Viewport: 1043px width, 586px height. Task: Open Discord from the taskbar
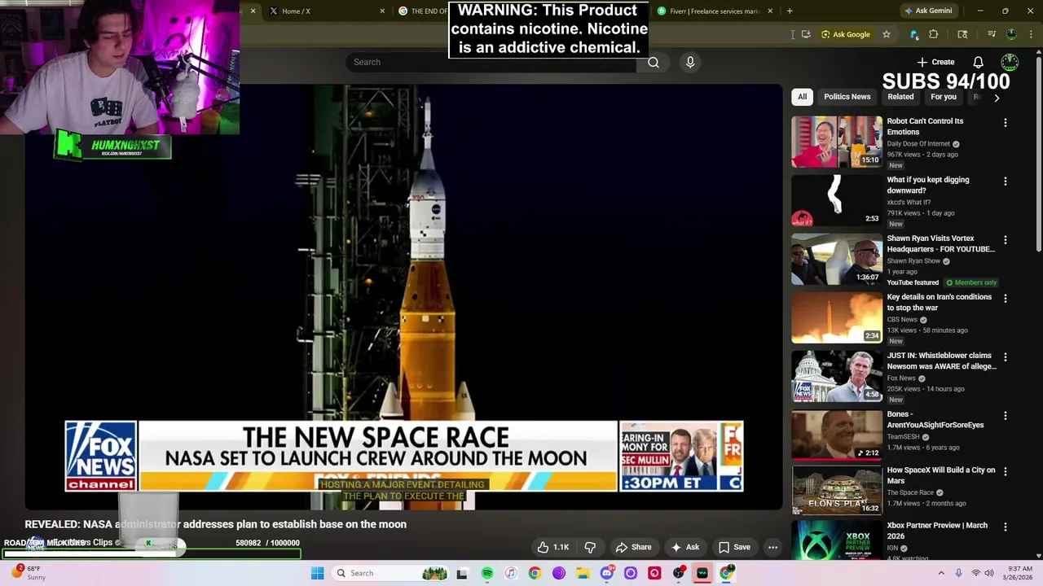[606, 573]
